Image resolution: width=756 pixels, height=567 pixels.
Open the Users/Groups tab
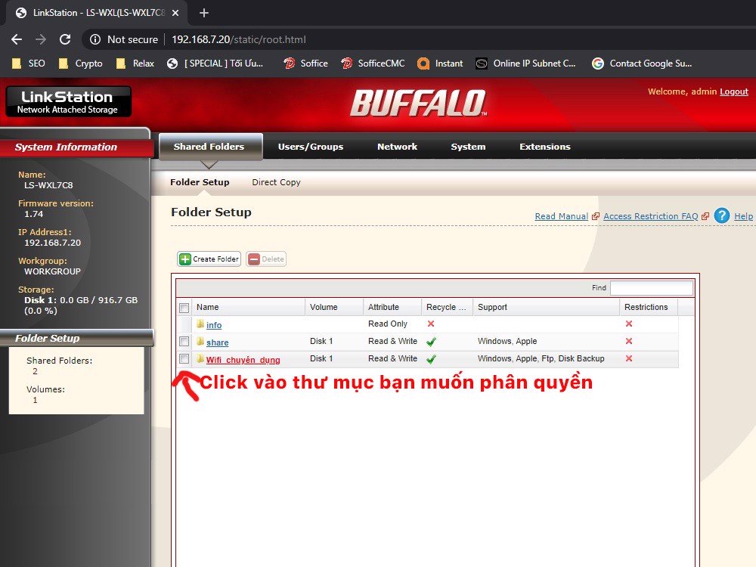coord(311,147)
